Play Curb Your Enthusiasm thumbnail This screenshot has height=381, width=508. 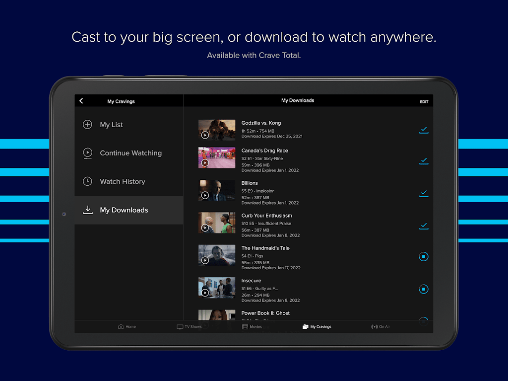[217, 223]
